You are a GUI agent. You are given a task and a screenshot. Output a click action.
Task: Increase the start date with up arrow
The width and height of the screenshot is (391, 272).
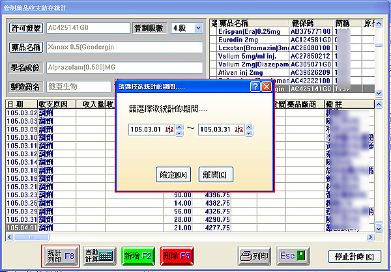pyautogui.click(x=179, y=126)
